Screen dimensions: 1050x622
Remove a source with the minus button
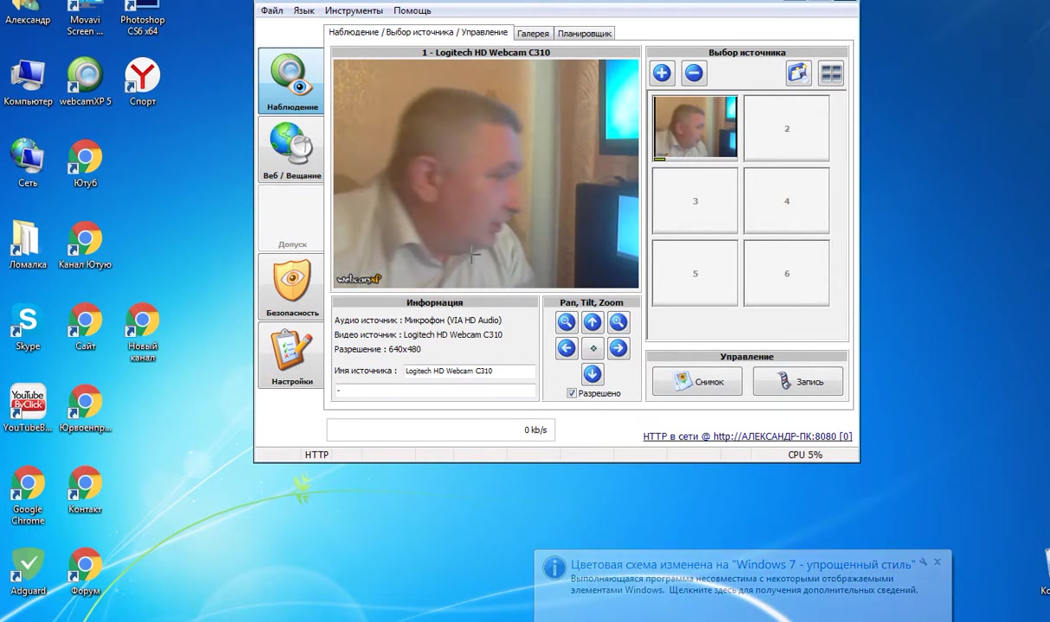tap(694, 73)
